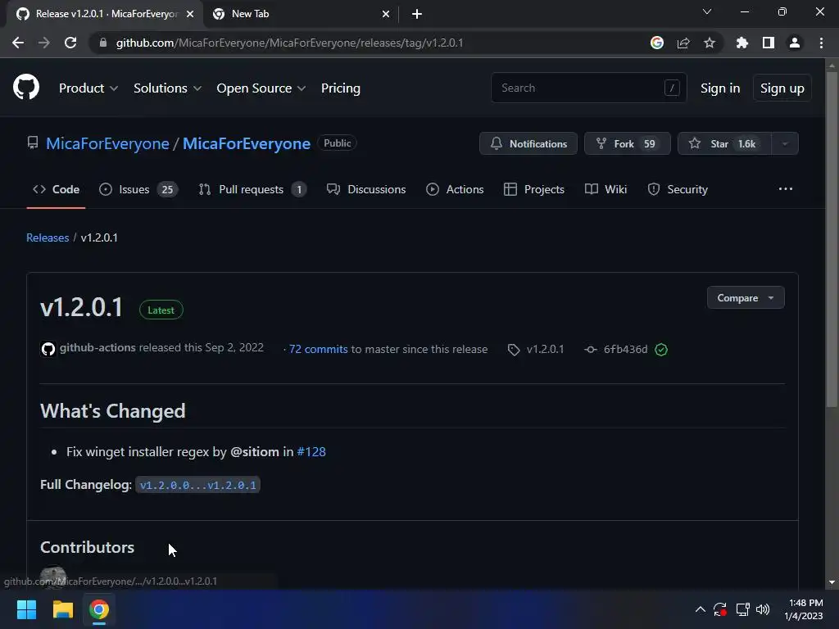Bookmark this page with the star icon

coord(710,43)
